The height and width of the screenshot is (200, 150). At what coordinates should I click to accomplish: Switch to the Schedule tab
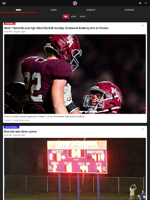(x=91, y=10)
